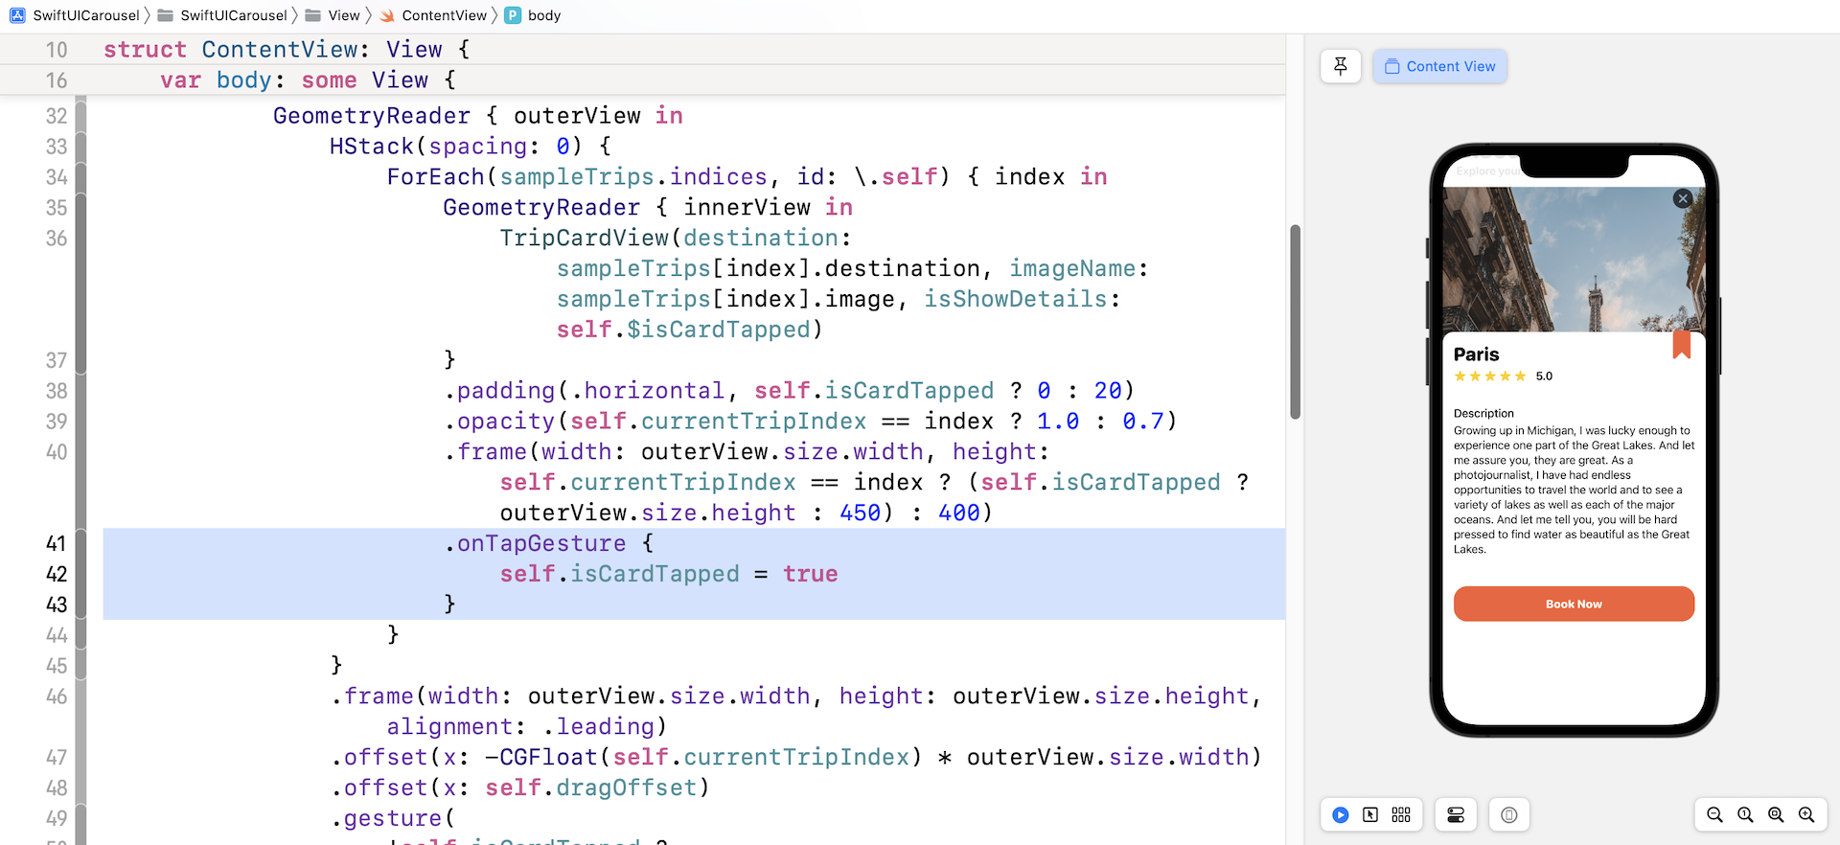Viewport: 1840px width, 845px height.
Task: Click the editor vertical scrollbar thumb
Action: point(1295,322)
